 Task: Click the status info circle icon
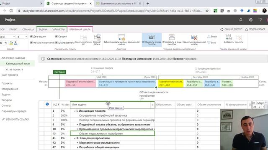[43, 59]
